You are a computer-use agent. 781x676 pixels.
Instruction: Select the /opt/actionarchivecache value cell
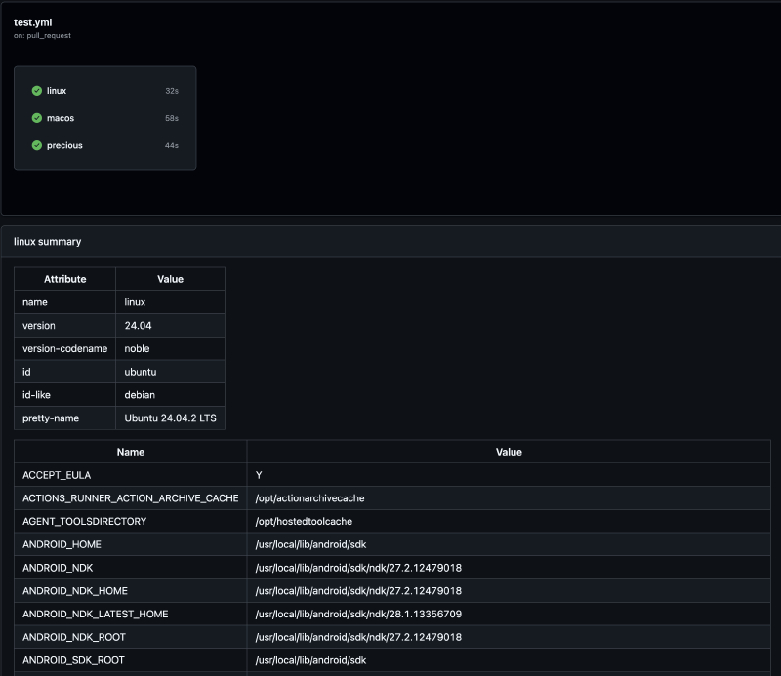coord(309,498)
